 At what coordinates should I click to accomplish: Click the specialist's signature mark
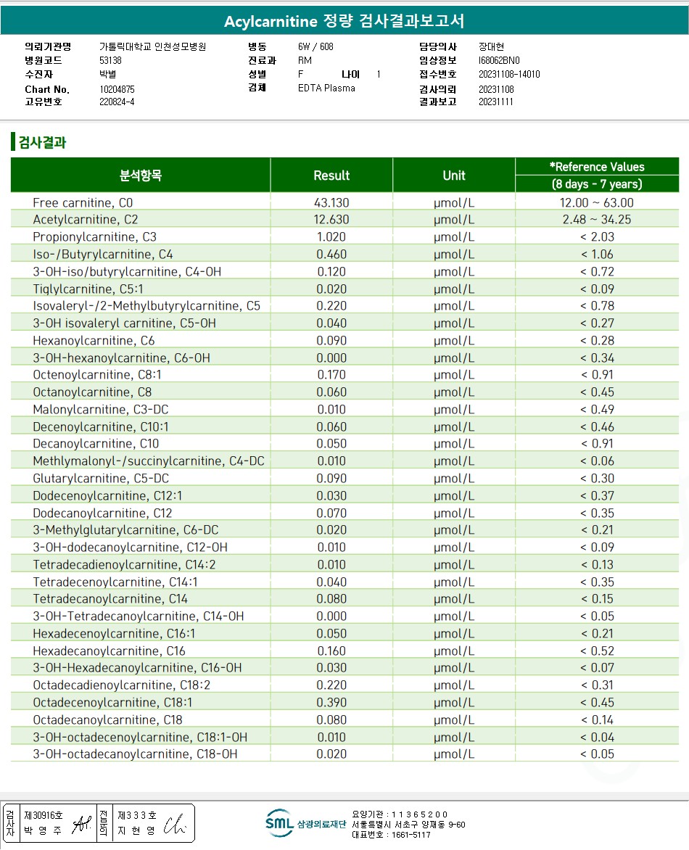175,824
